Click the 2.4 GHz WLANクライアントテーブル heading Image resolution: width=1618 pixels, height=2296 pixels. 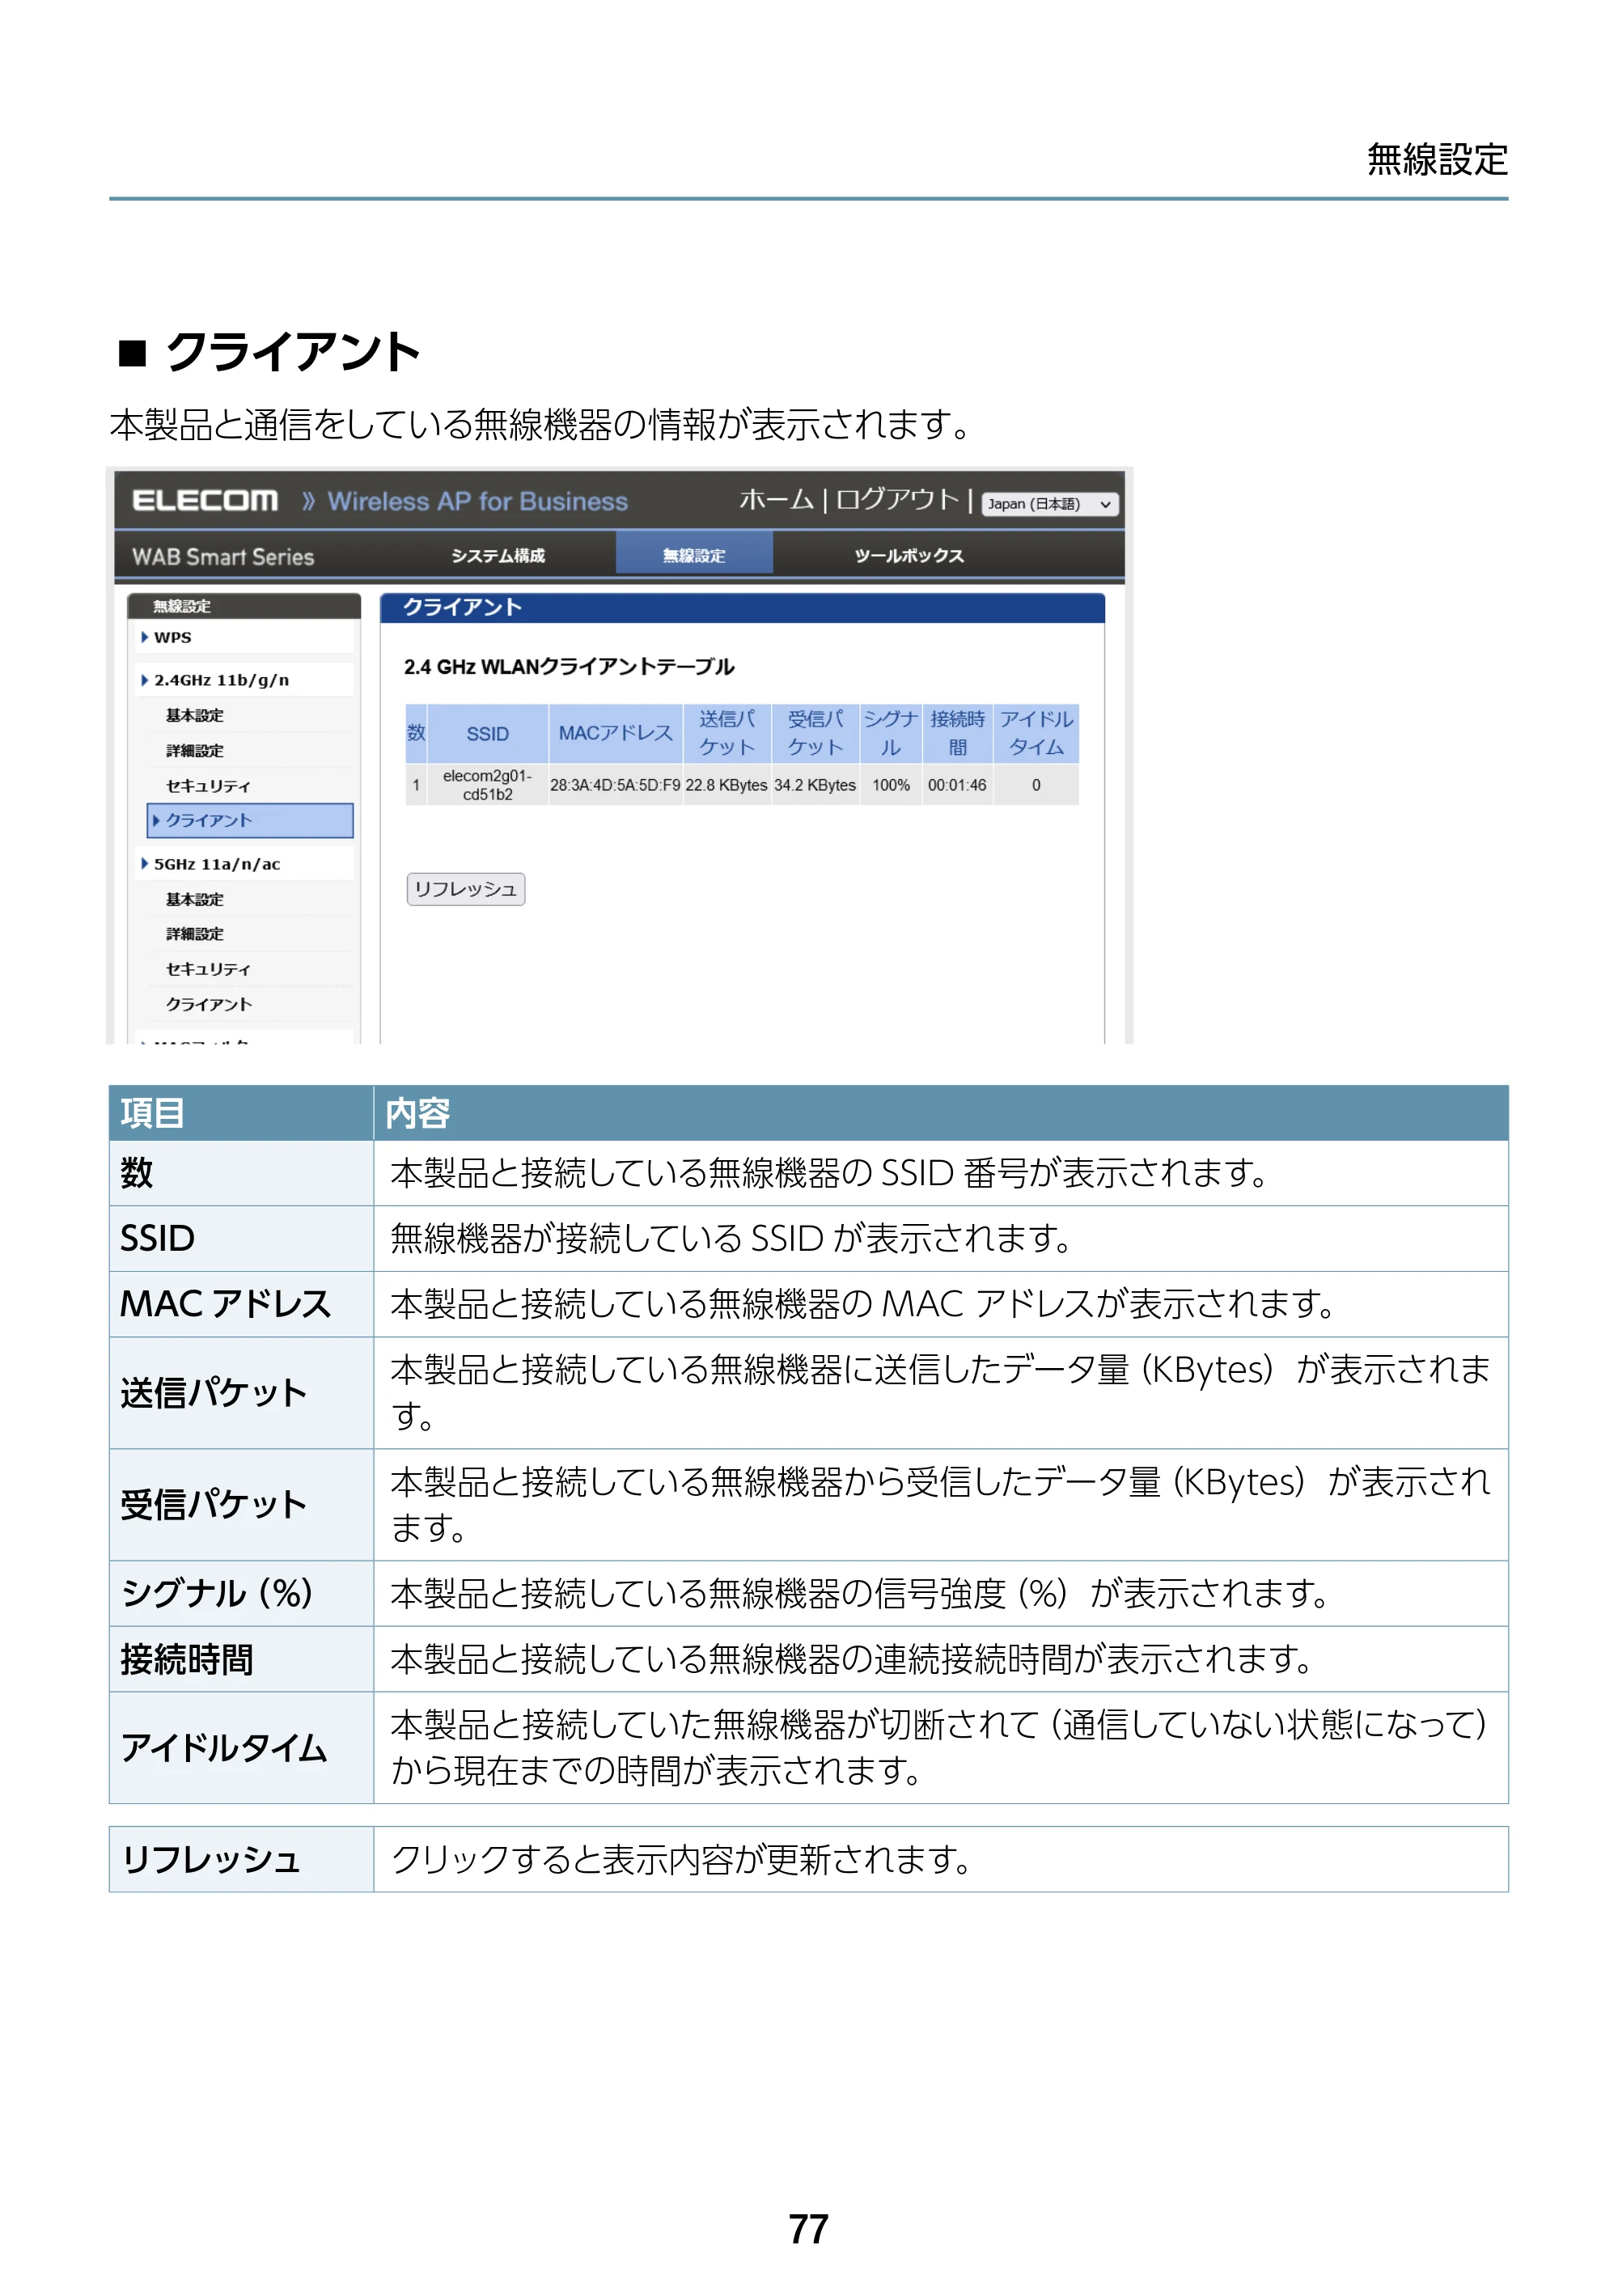(569, 667)
